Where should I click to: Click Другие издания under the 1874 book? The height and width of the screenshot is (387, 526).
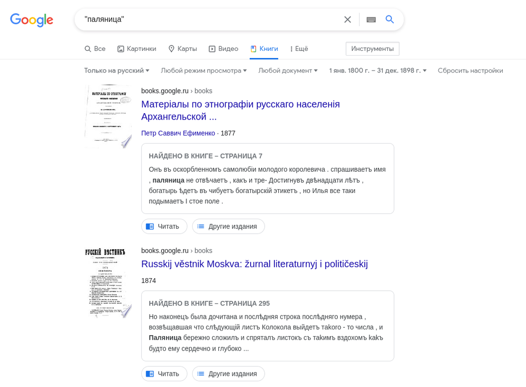click(228, 373)
